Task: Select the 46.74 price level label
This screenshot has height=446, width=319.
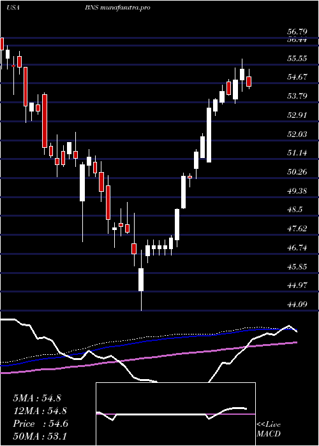Action: [297, 248]
